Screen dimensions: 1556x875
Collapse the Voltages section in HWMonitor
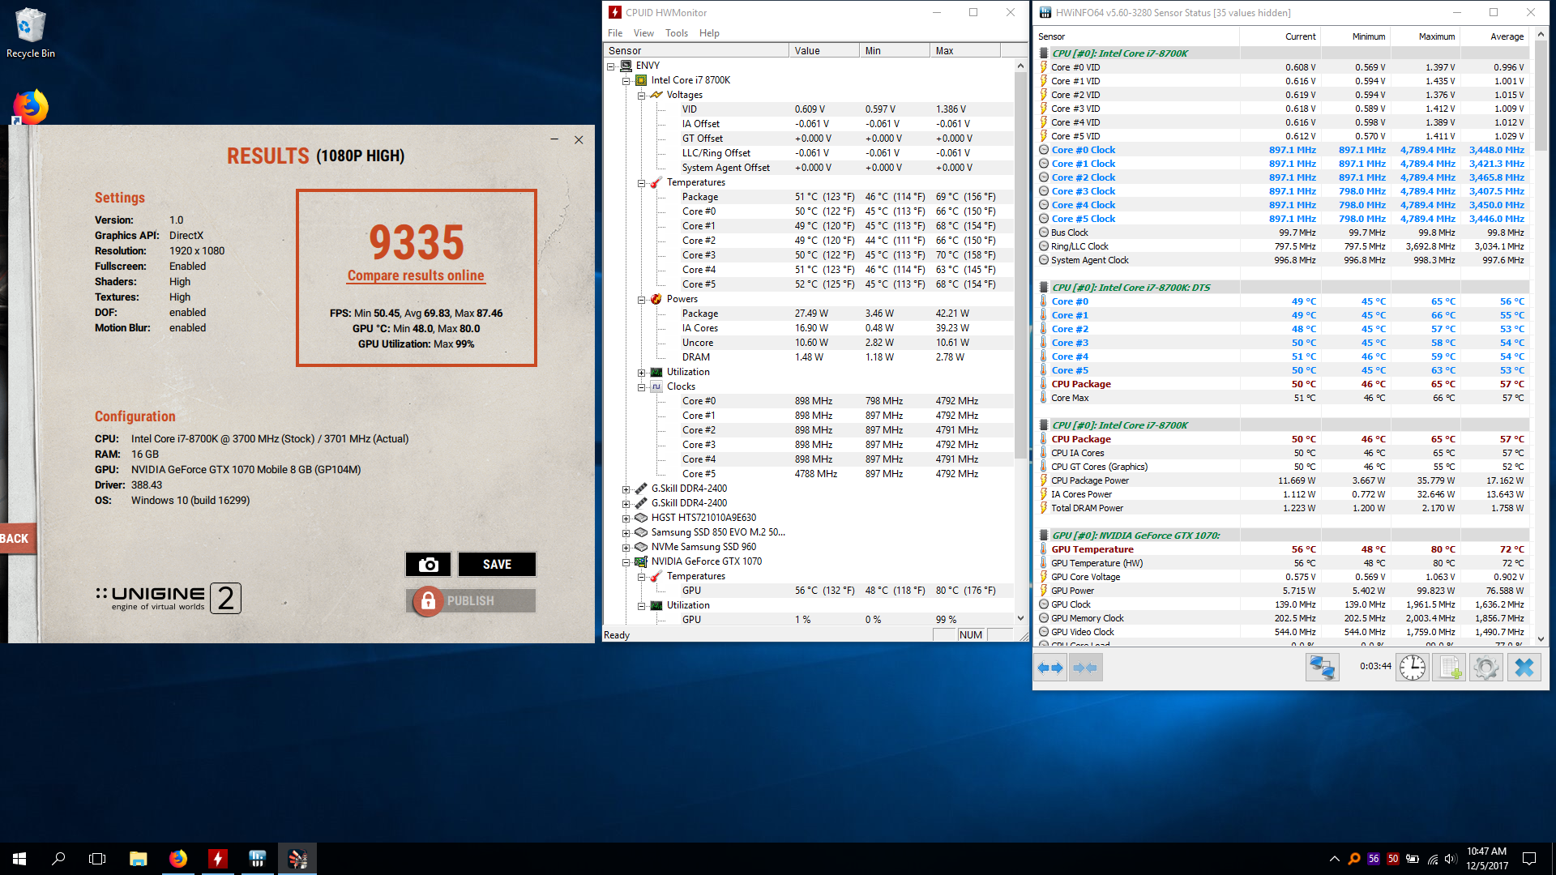[x=641, y=95]
